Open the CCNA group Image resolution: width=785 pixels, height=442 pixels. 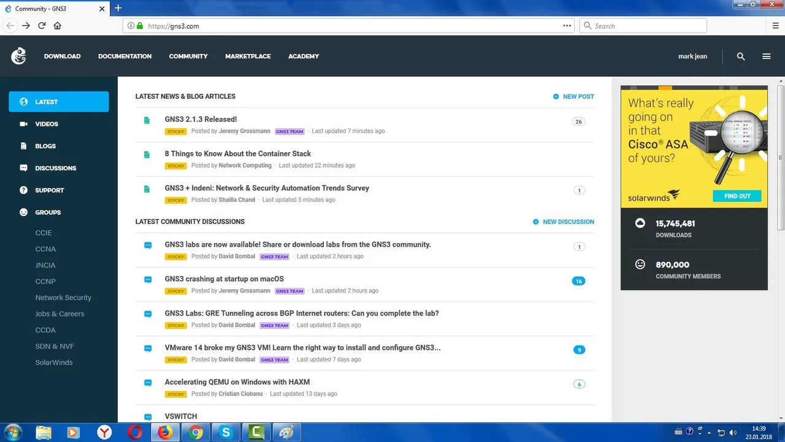click(x=45, y=249)
